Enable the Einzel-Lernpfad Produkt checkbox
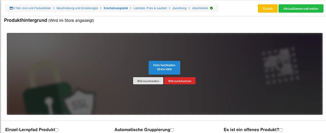The width and height of the screenshot is (326, 133). [57, 130]
